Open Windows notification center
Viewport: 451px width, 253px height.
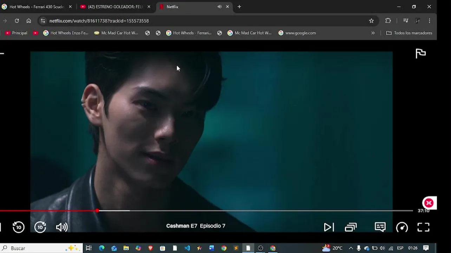point(426,248)
